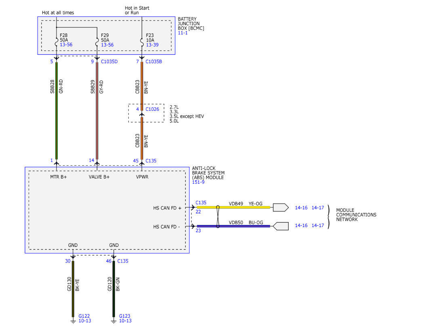This screenshot has width=424, height=327.
Task: Select the C1026 inline connector label
Action: [152, 109]
